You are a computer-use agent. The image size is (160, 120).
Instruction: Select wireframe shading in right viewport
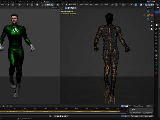[149, 5]
